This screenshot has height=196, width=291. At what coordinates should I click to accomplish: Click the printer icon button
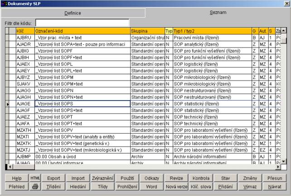pos(35,186)
